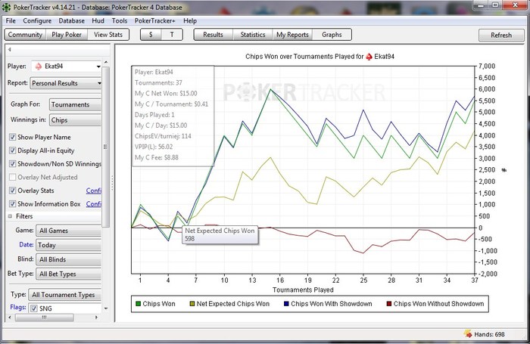Click the Configure link beside Show Information Box
The width and height of the screenshot is (530, 344).
pyautogui.click(x=94, y=204)
